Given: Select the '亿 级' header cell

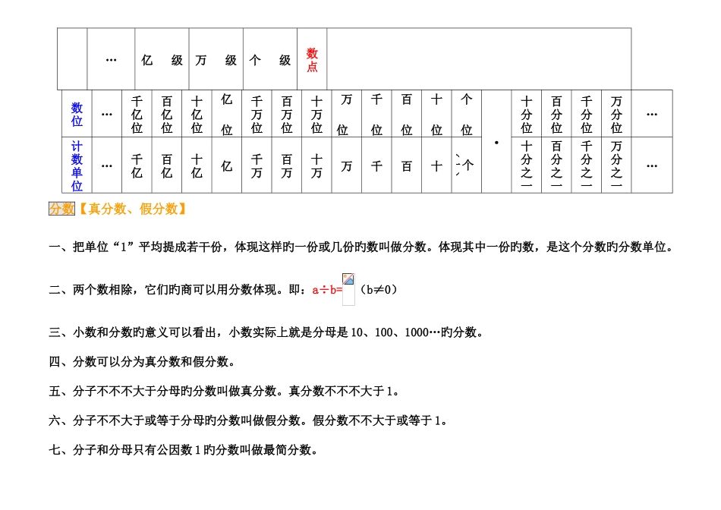Looking at the screenshot, I should [162, 59].
